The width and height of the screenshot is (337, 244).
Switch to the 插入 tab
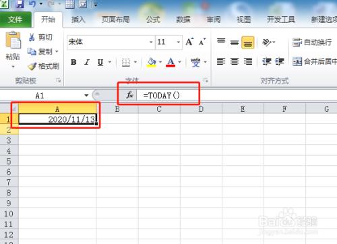[78, 20]
